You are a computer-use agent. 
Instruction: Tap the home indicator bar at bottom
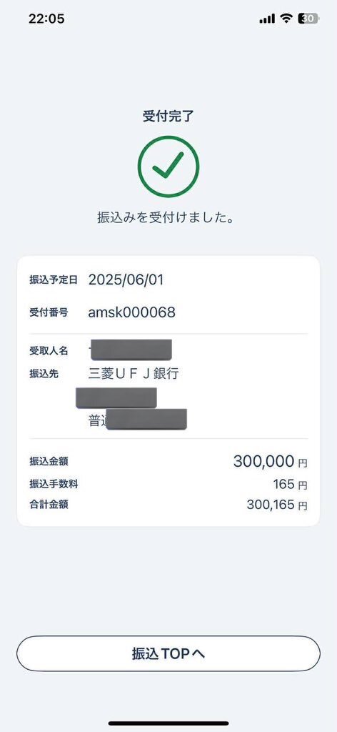tap(168, 723)
